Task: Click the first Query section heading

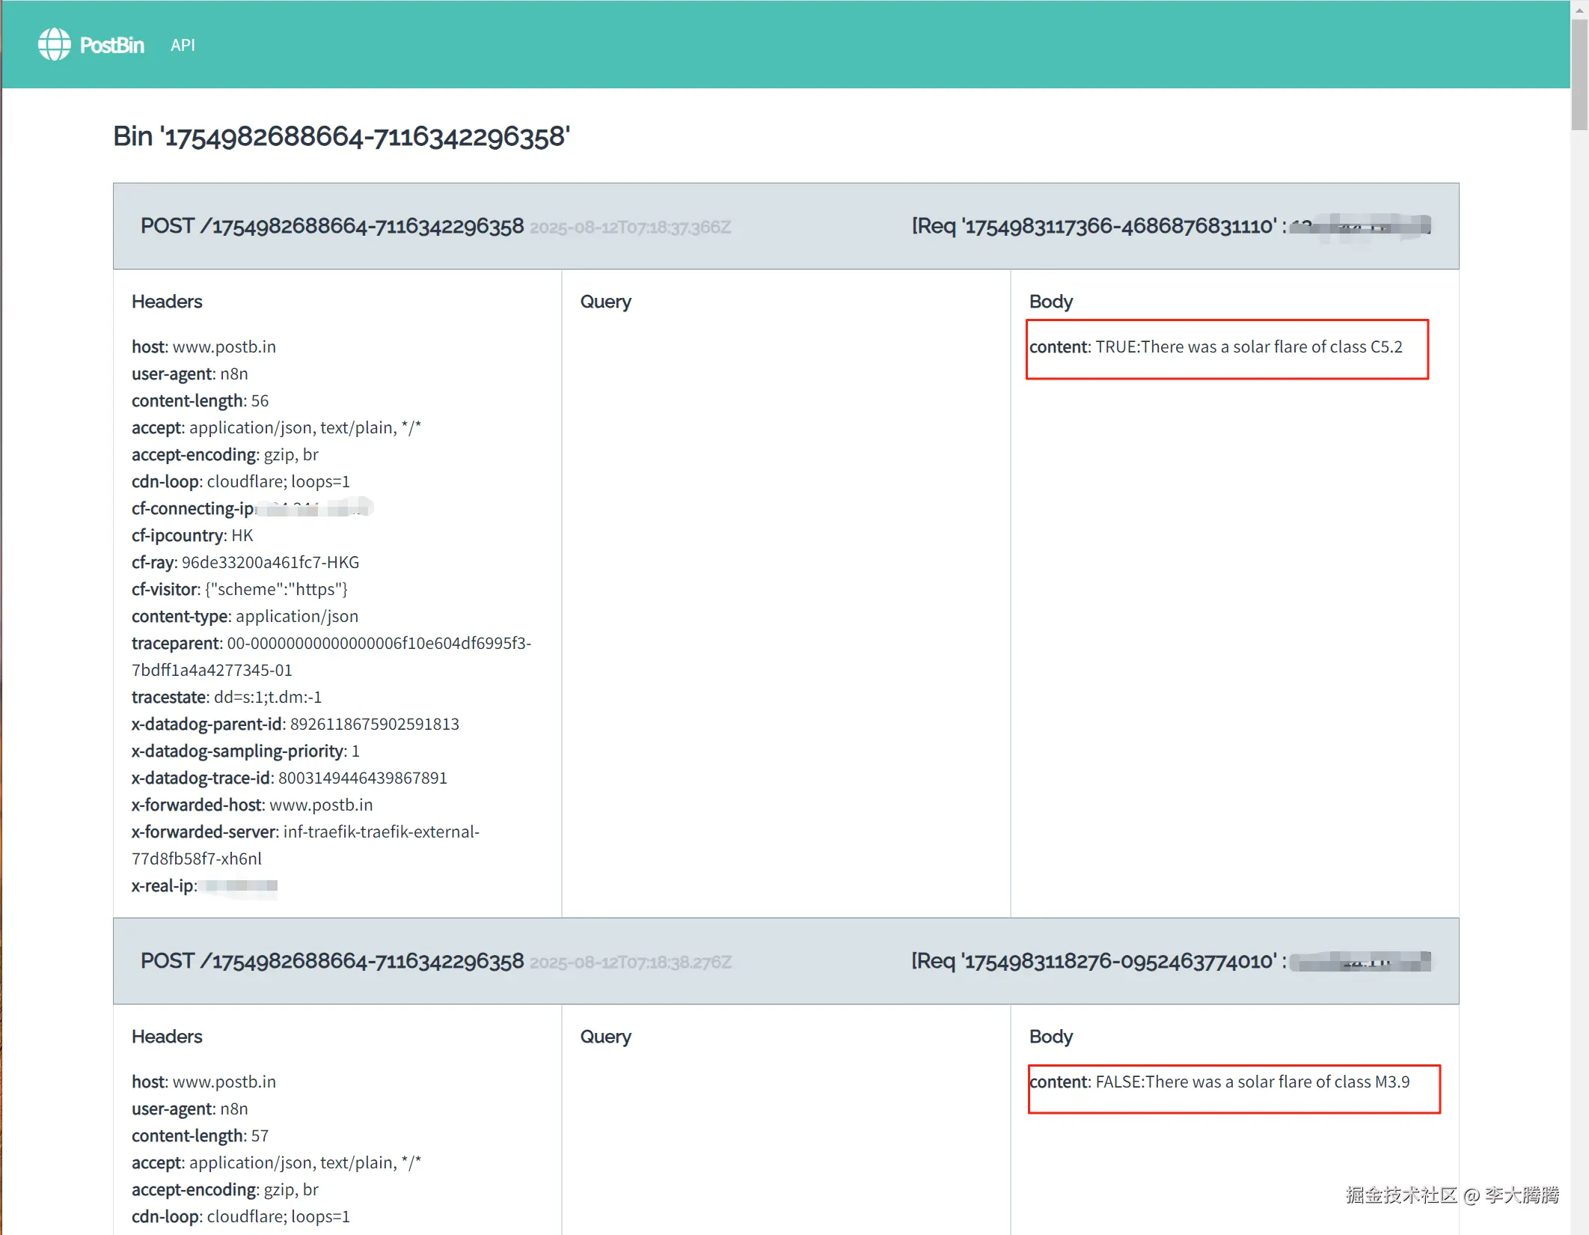Action: [x=605, y=302]
